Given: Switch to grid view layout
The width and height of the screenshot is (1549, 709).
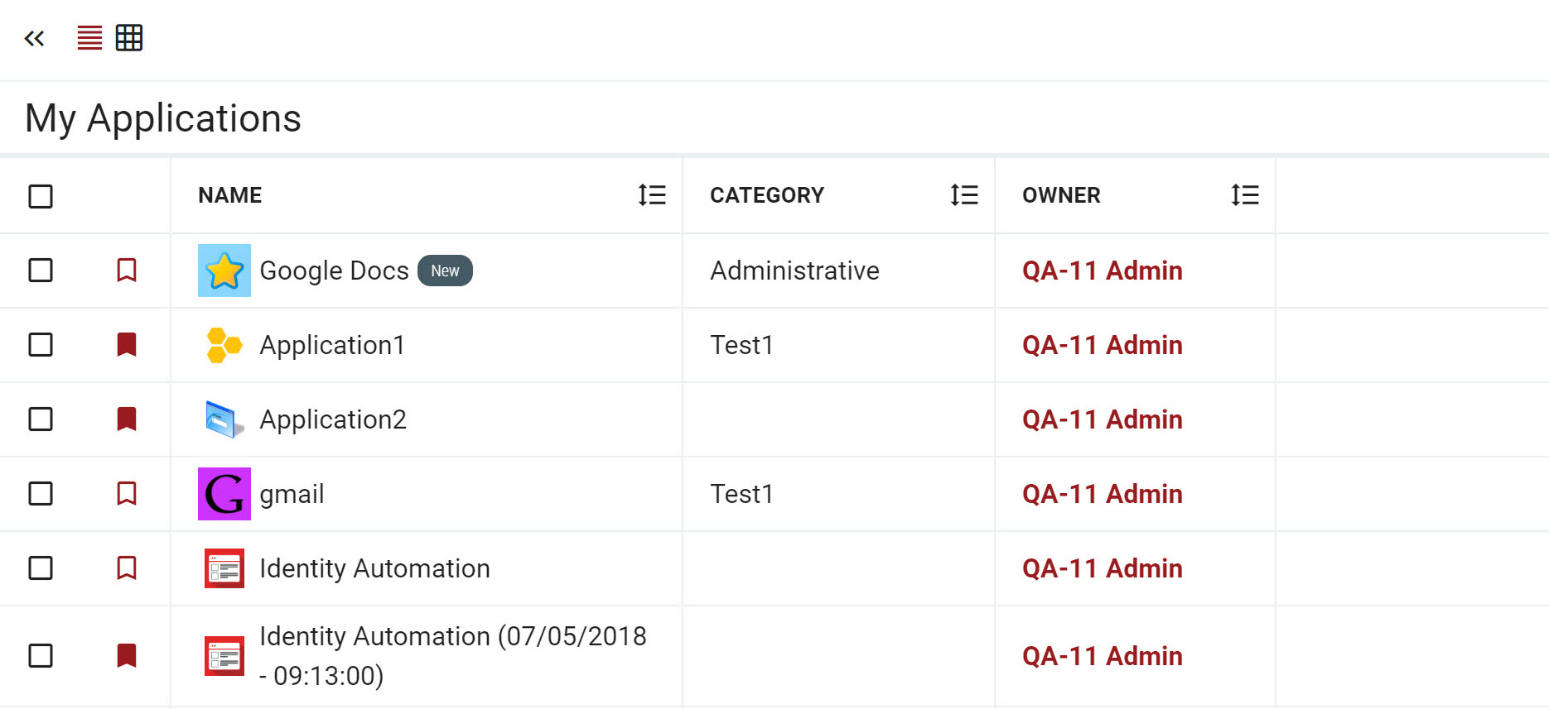Looking at the screenshot, I should pos(129,38).
